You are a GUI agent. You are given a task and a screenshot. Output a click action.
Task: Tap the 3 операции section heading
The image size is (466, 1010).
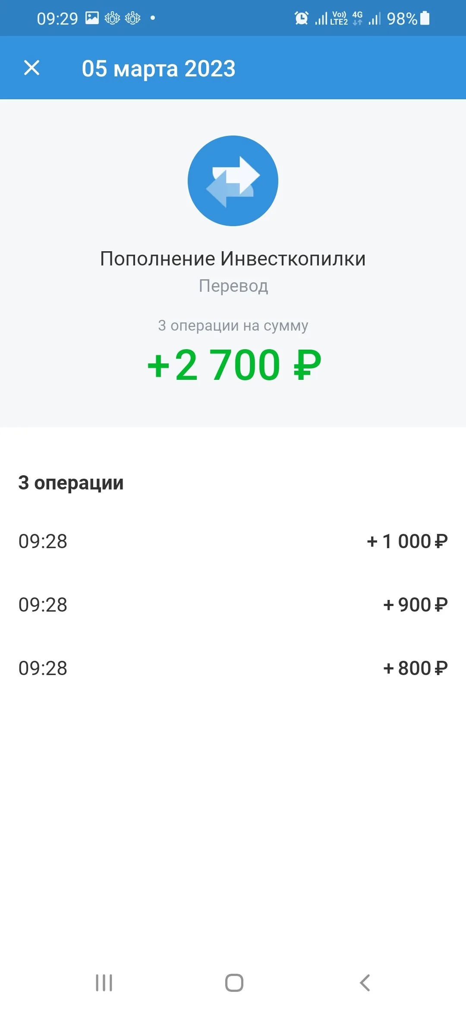[x=71, y=483]
